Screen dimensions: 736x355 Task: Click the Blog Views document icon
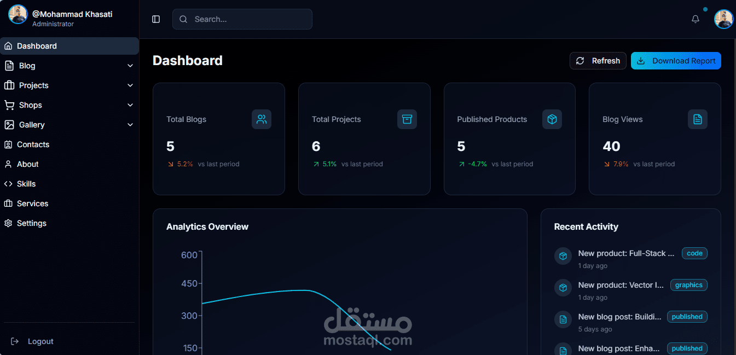coord(698,119)
